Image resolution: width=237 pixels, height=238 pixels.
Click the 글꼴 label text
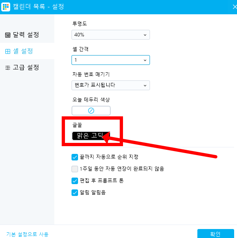(77, 125)
